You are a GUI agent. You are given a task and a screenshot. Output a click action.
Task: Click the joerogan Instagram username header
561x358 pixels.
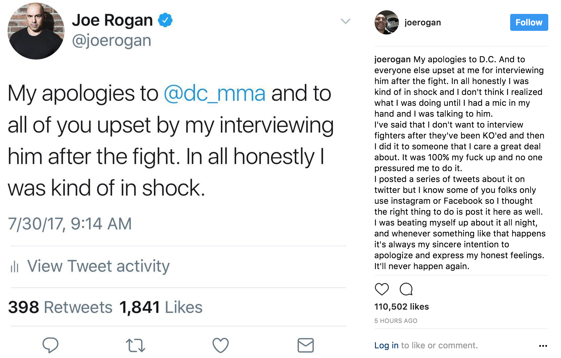(x=422, y=22)
